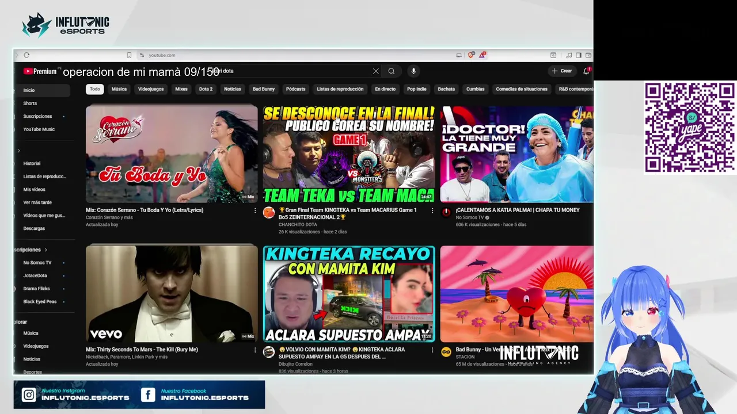
Task: Select the Cumbias filter chip
Action: (x=476, y=89)
